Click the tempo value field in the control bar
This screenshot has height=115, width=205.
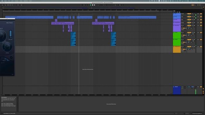pyautogui.click(x=8, y=5)
